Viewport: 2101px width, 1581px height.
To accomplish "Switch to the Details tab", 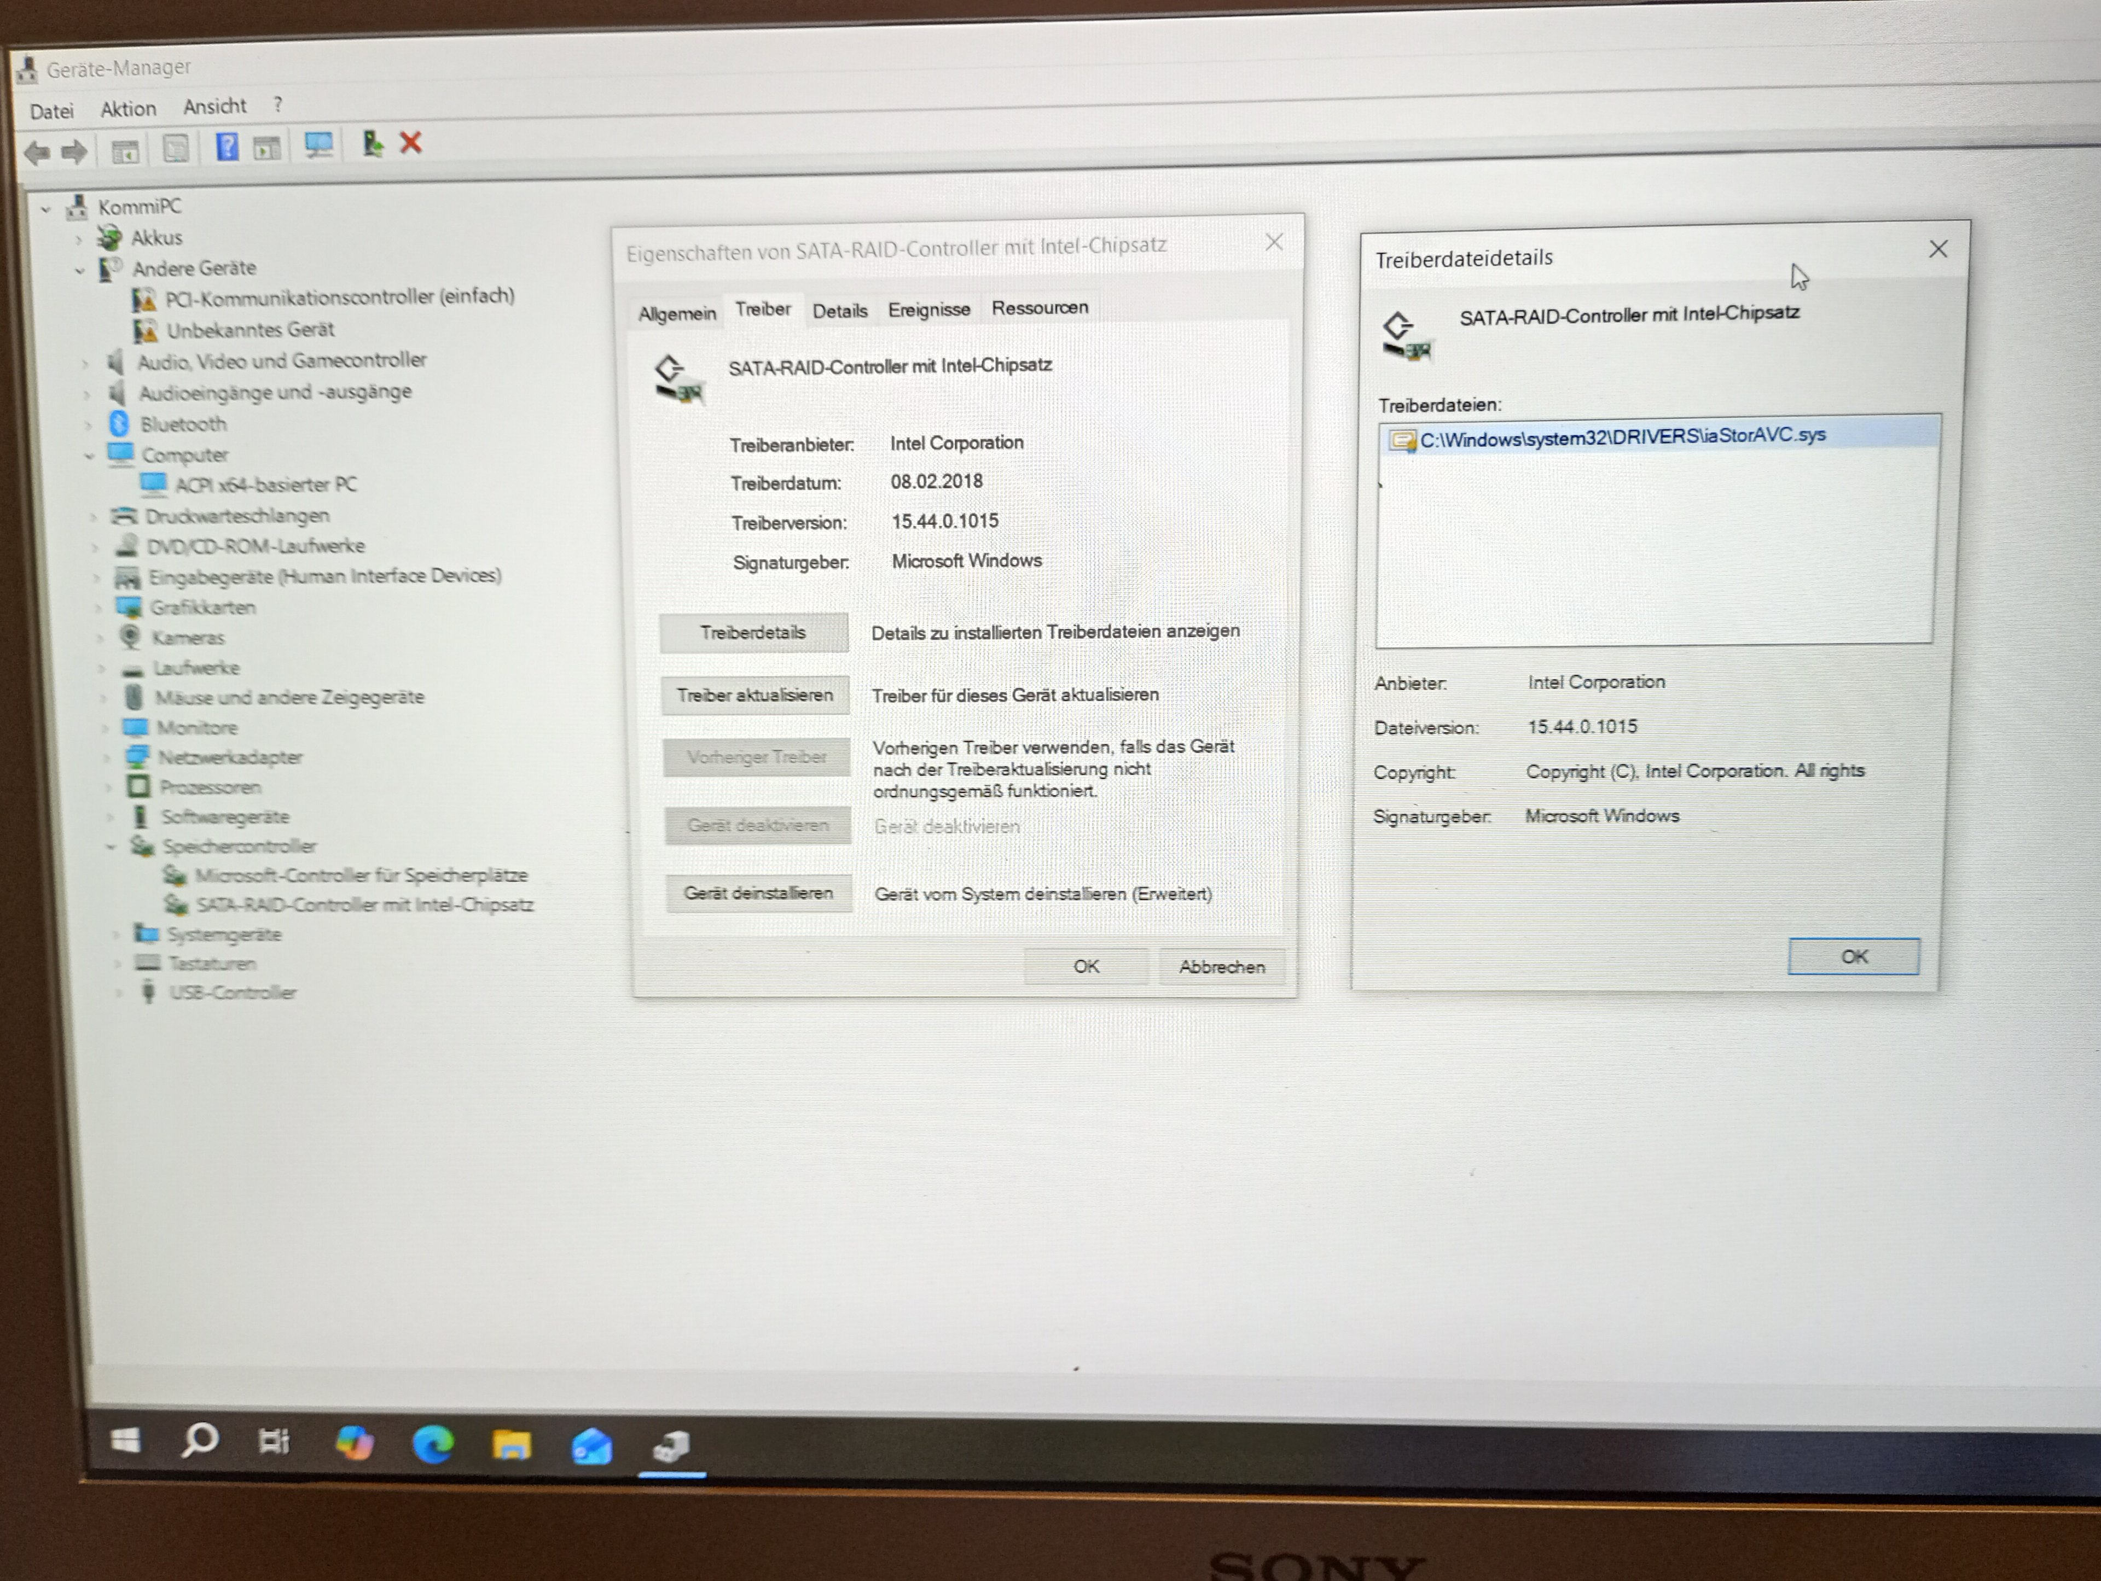I will [840, 311].
